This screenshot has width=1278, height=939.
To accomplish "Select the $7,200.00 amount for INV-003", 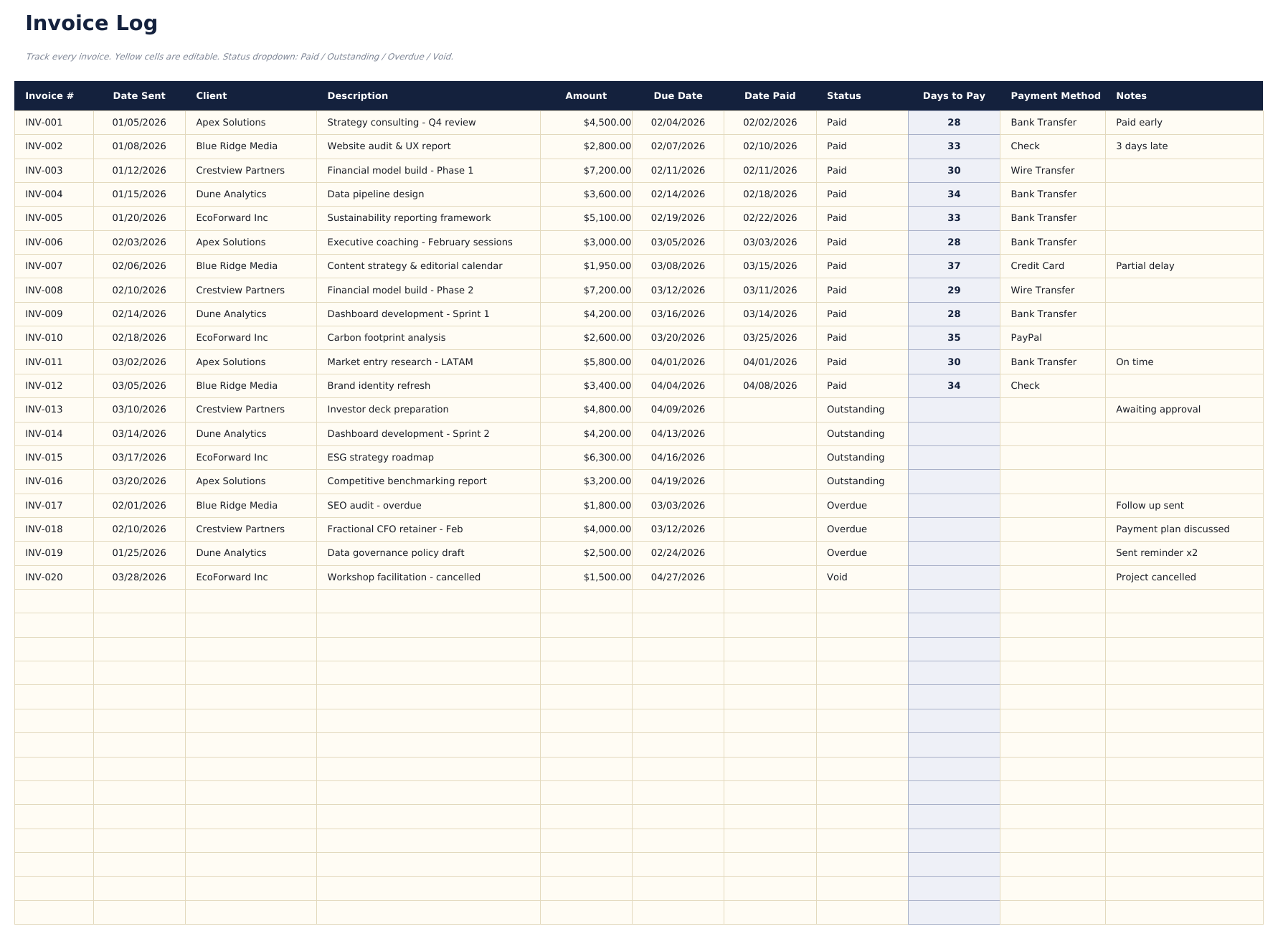I will 607,170.
